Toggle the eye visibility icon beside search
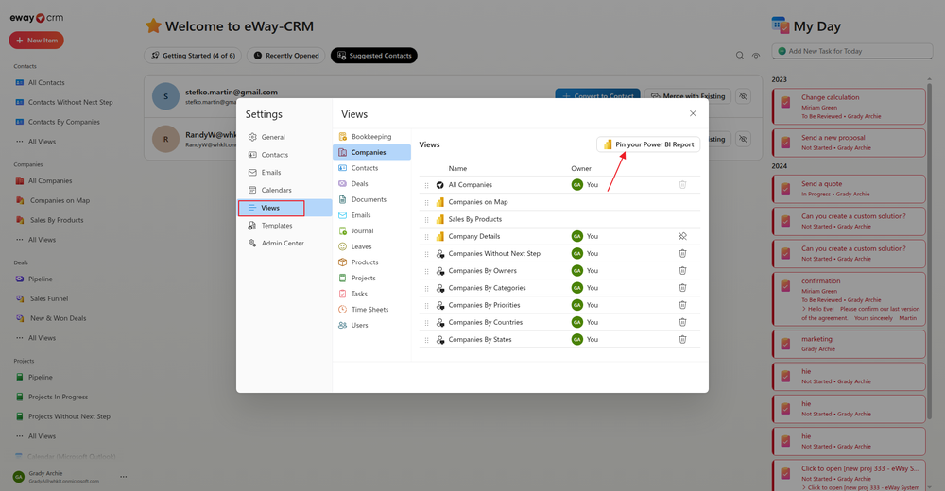945x491 pixels. [x=756, y=56]
